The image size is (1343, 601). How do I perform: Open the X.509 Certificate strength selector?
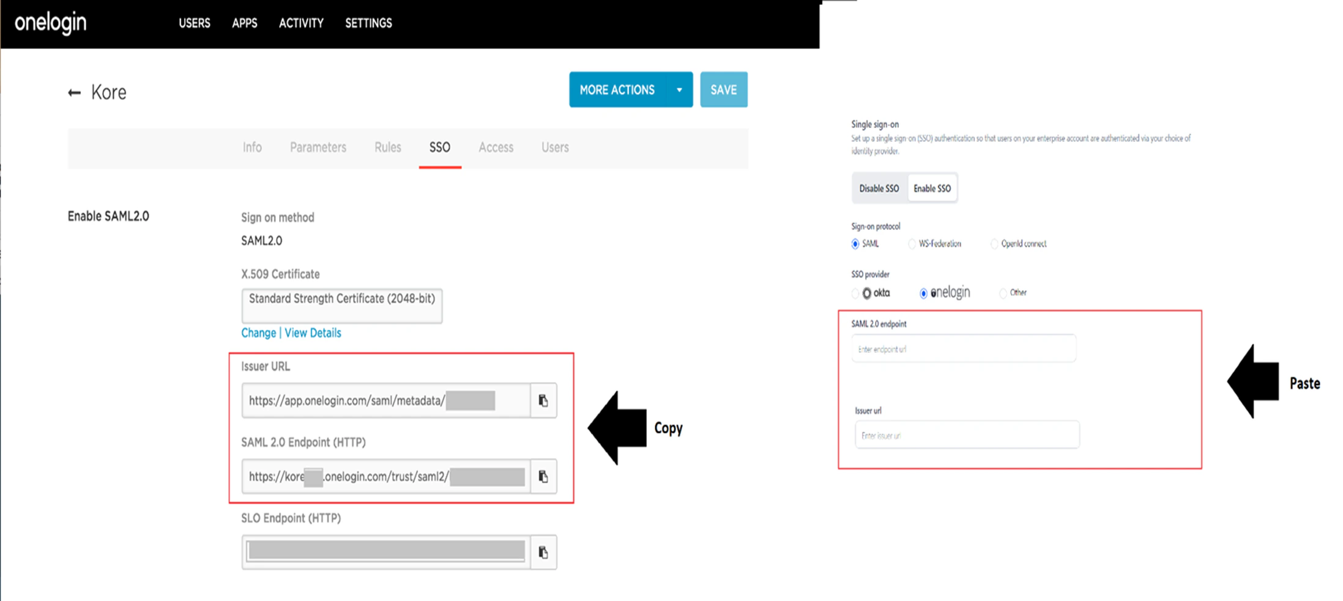click(x=341, y=306)
